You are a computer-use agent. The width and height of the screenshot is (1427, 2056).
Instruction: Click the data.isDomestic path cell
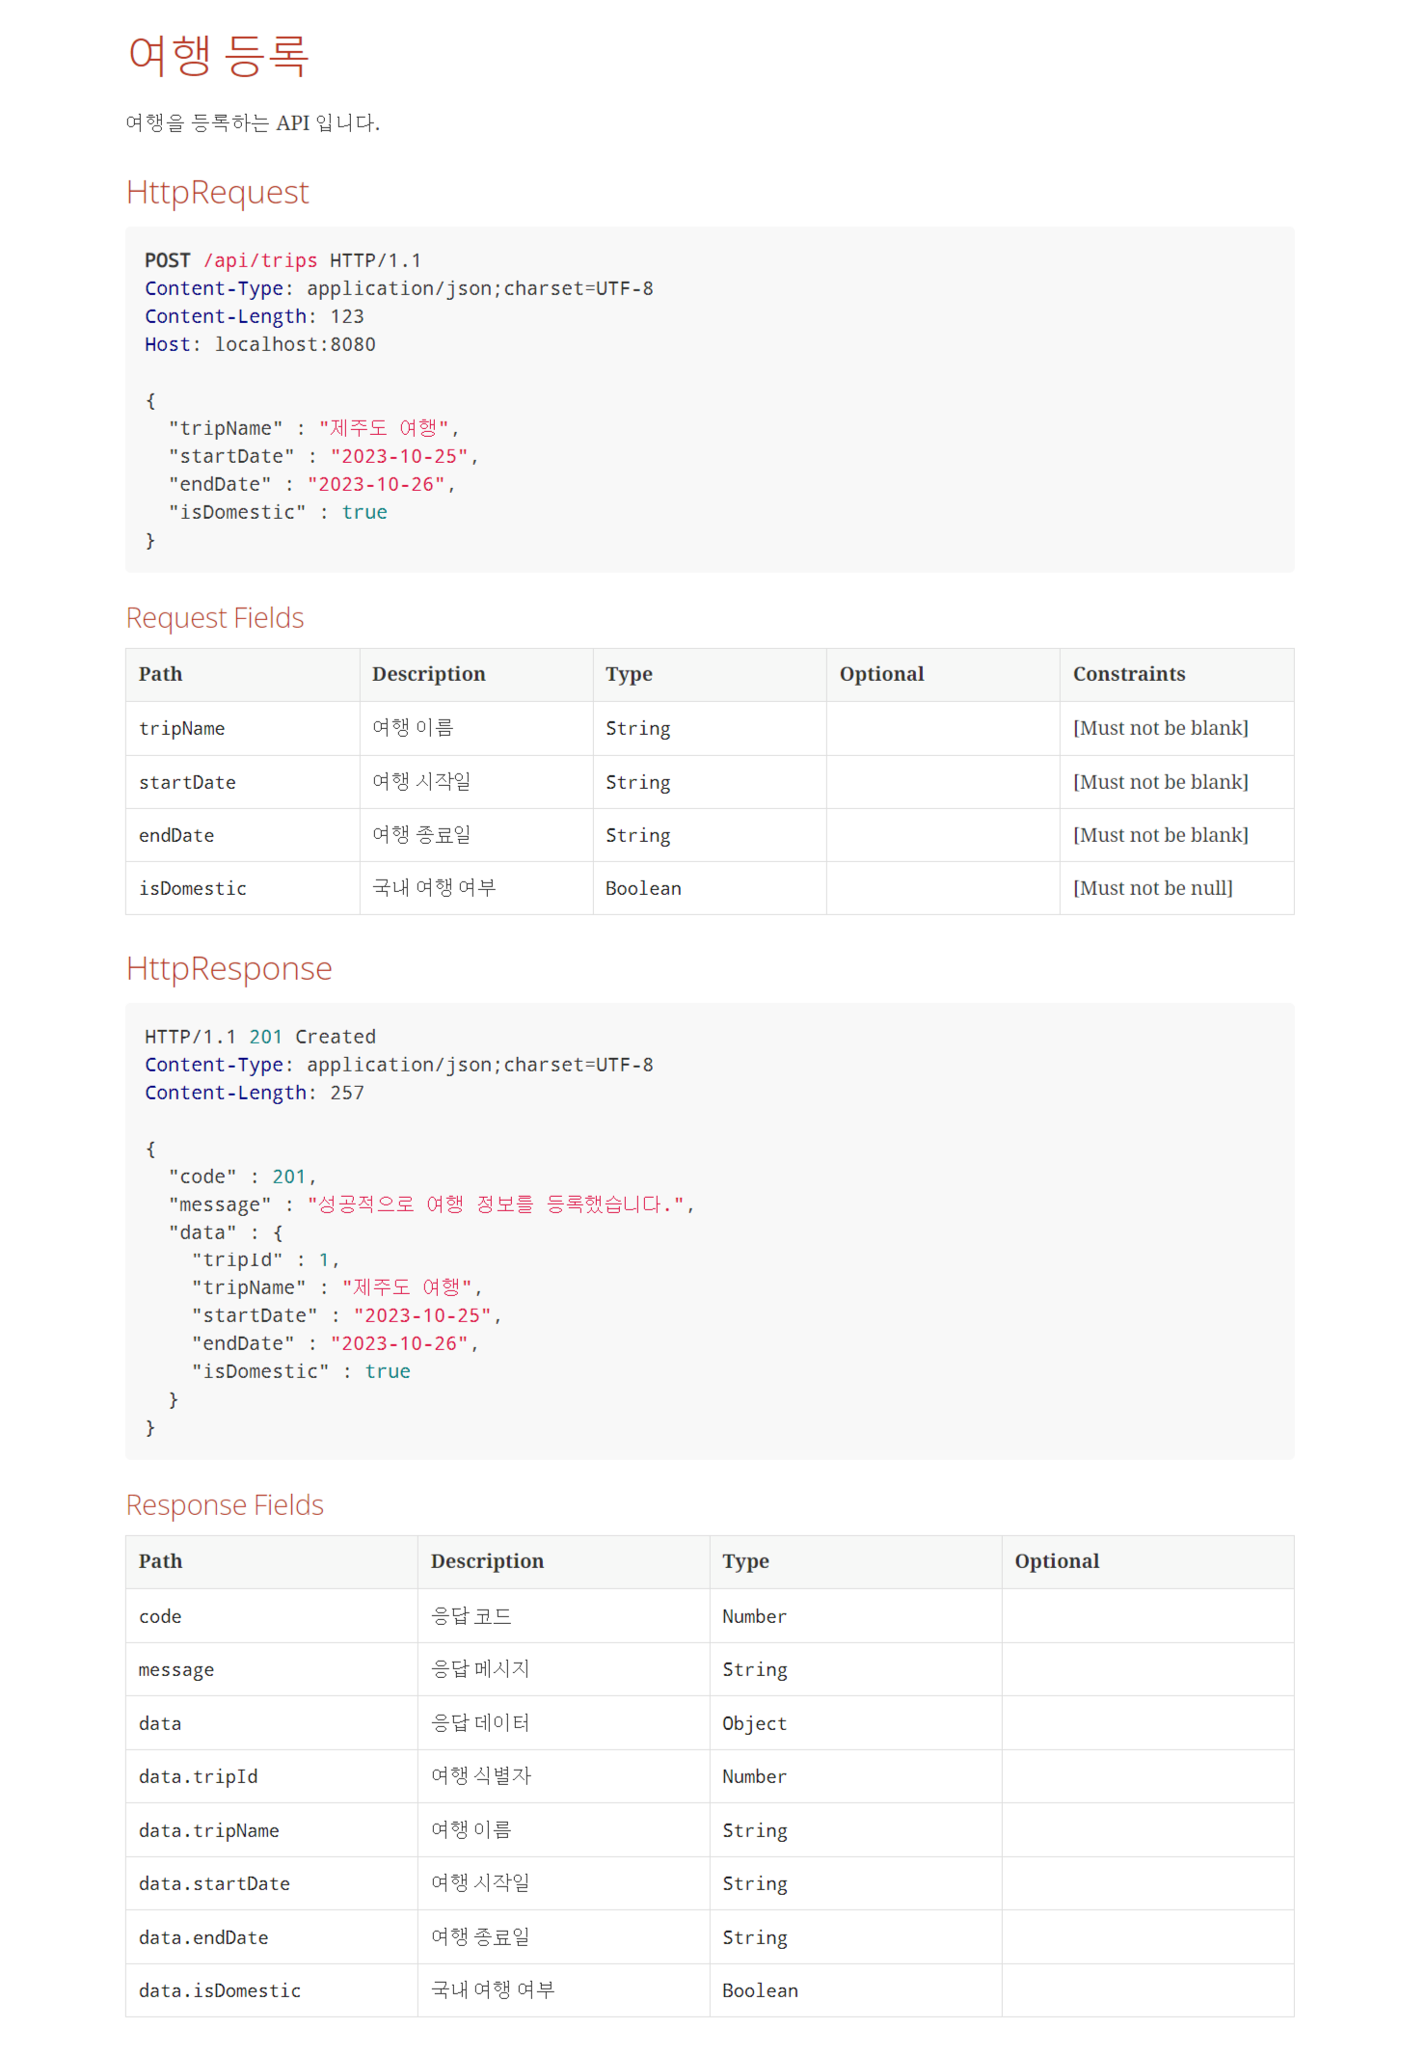pyautogui.click(x=272, y=1990)
